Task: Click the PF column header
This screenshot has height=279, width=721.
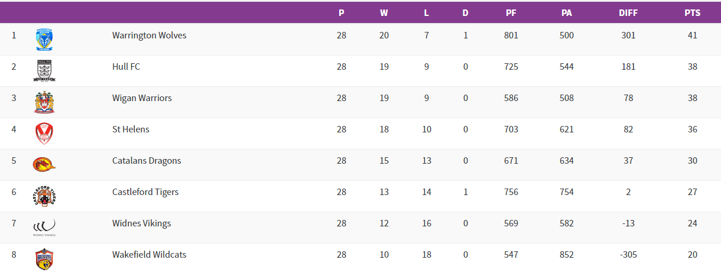Action: 511,12
